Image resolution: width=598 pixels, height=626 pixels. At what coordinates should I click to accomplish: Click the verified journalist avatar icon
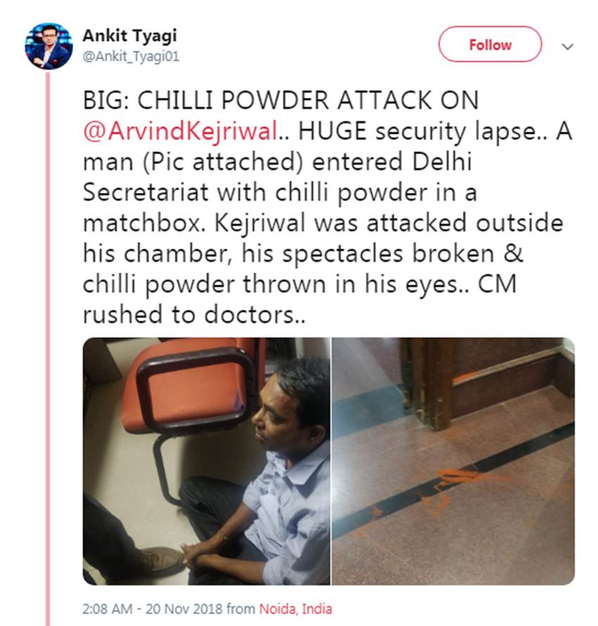47,44
